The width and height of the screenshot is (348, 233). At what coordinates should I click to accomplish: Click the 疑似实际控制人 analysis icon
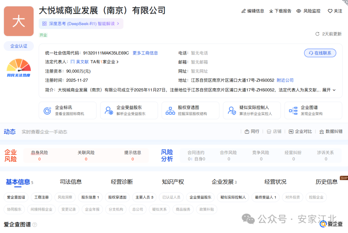pos(251,110)
